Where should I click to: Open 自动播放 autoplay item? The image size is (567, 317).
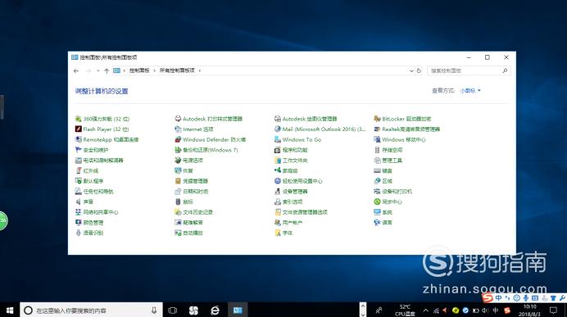point(188,233)
